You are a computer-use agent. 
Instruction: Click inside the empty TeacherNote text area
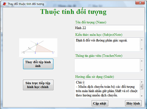pyautogui.click(x=107, y=65)
